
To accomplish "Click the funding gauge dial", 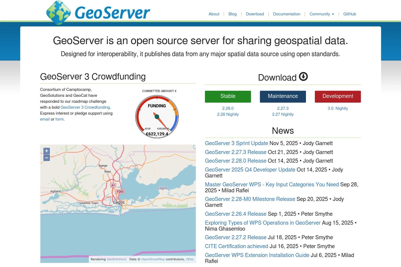I will tap(157, 117).
